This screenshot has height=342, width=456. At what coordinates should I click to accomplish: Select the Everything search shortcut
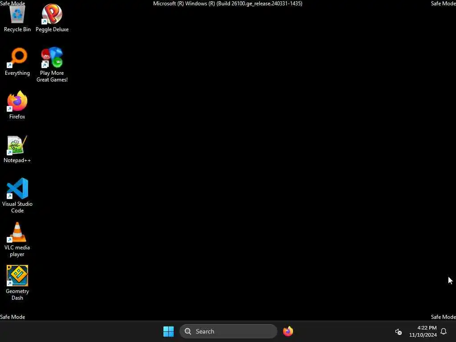pos(17,61)
